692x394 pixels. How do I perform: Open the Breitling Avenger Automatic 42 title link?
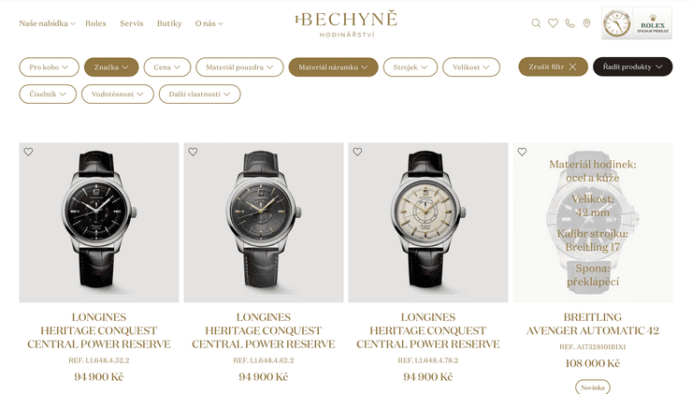pos(593,324)
